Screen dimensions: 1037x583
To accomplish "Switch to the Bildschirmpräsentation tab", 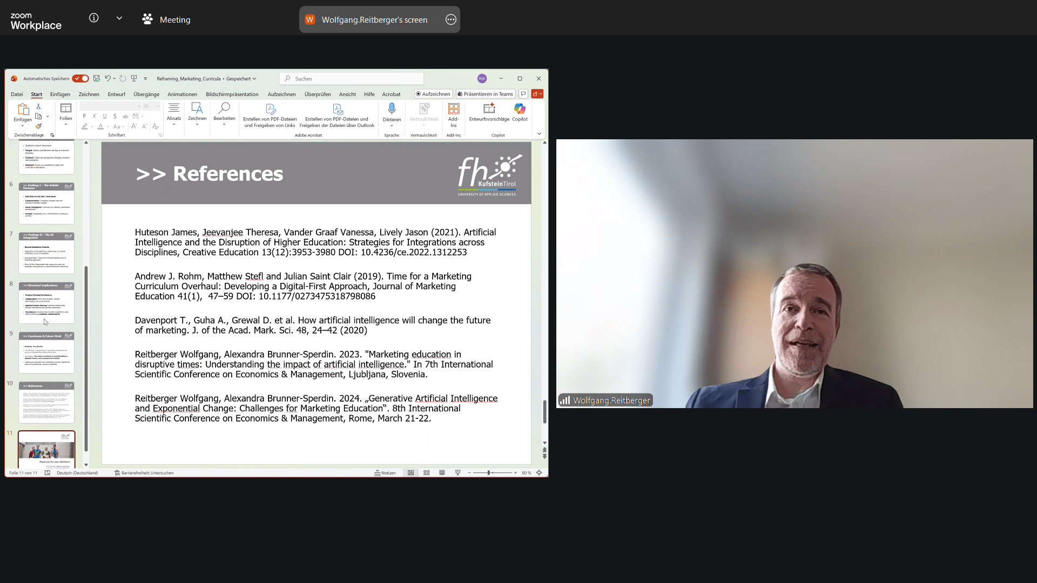I will click(x=232, y=94).
